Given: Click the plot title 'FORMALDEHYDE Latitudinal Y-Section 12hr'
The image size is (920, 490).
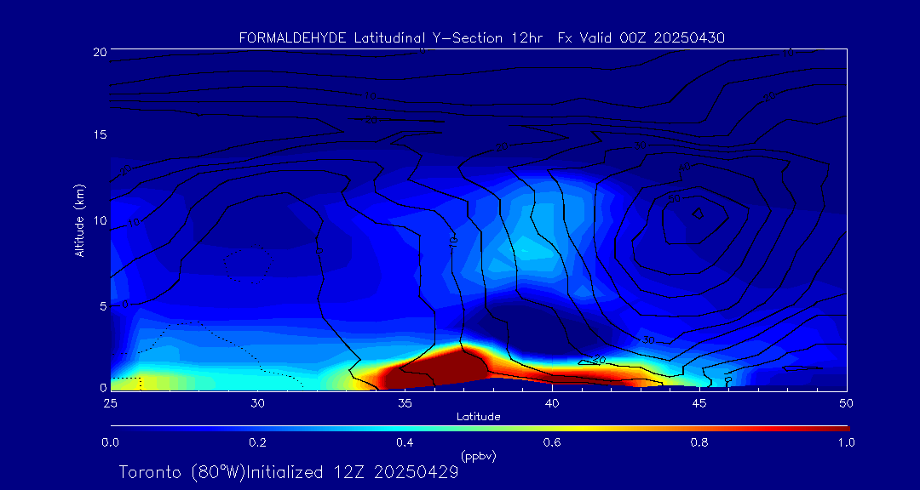Looking at the screenshot, I should (x=391, y=38).
